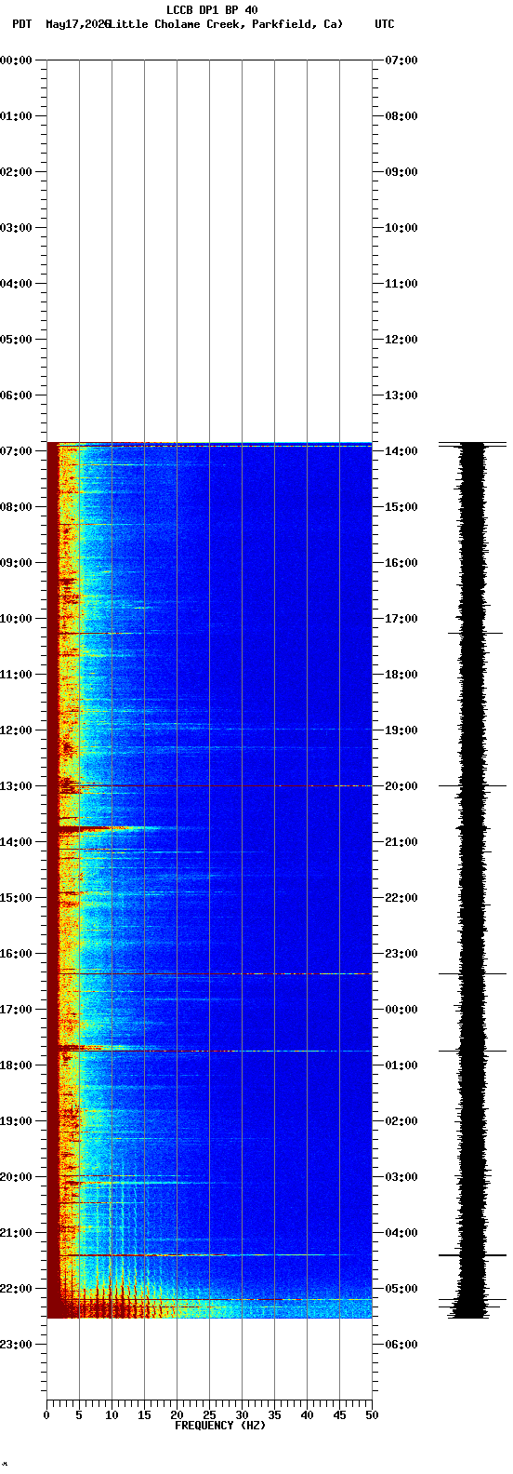Screen dimensions: 513x1474
Task: Click the 17:00 label on the UTC axis
Action: click(x=401, y=619)
